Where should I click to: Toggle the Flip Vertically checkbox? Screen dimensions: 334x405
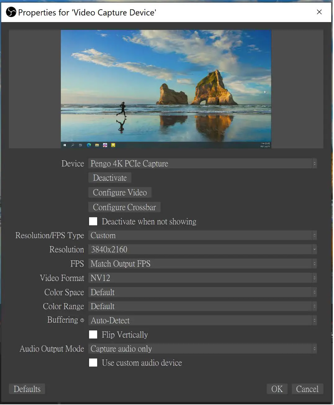(x=93, y=335)
